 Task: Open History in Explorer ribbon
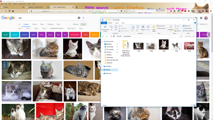coord(177,31)
